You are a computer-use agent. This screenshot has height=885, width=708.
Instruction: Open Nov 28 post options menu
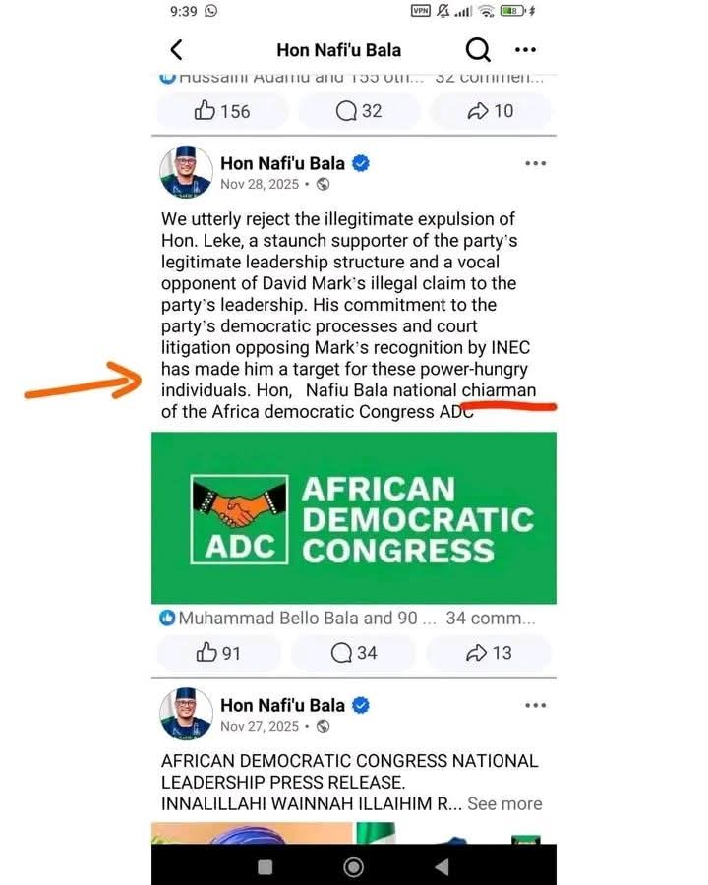(535, 163)
